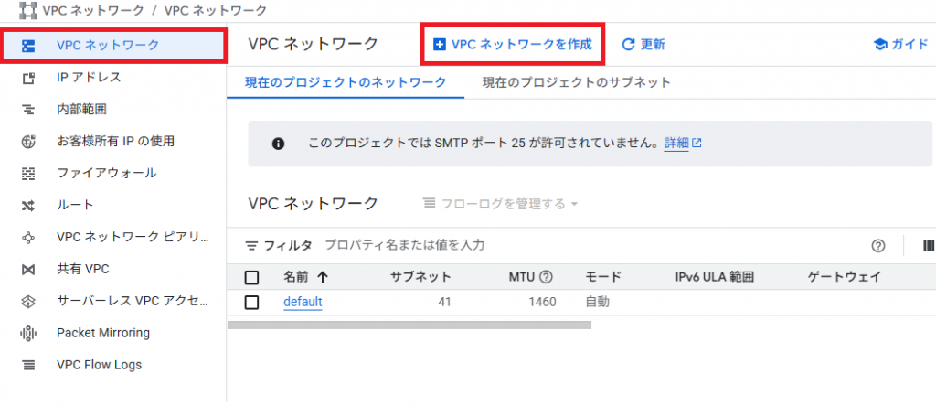Screen dimensions: 936x416
Task: Expand the フローログを管理する dropdown
Action: 500,204
